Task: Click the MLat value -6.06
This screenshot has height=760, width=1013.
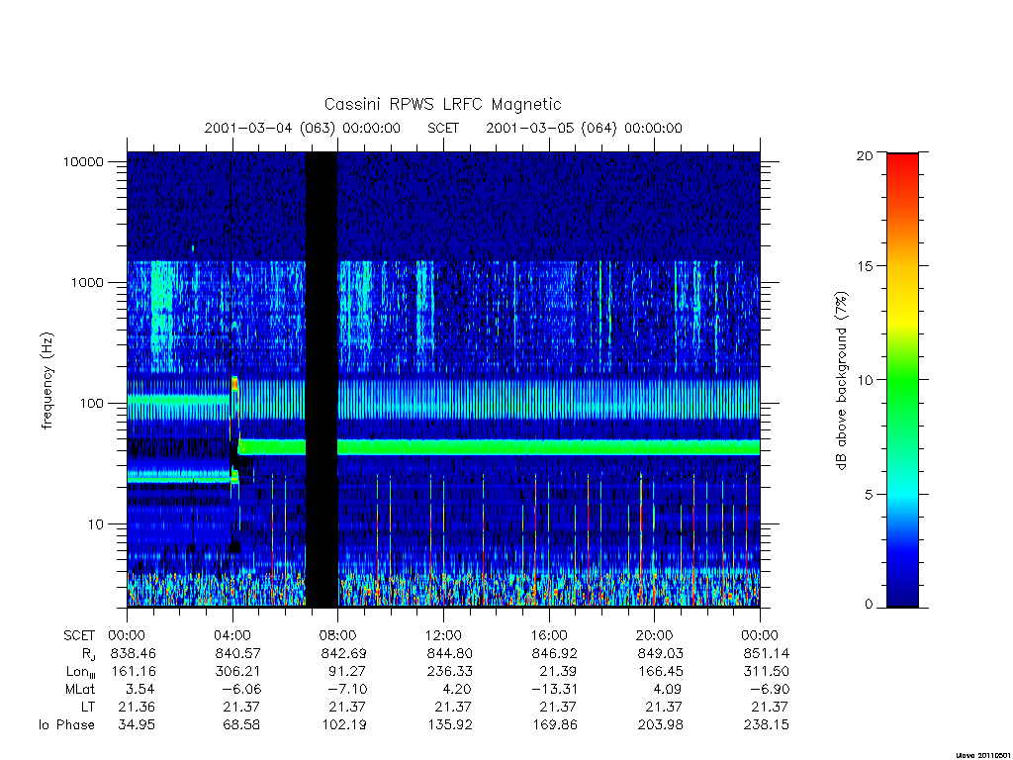Action: (x=241, y=690)
